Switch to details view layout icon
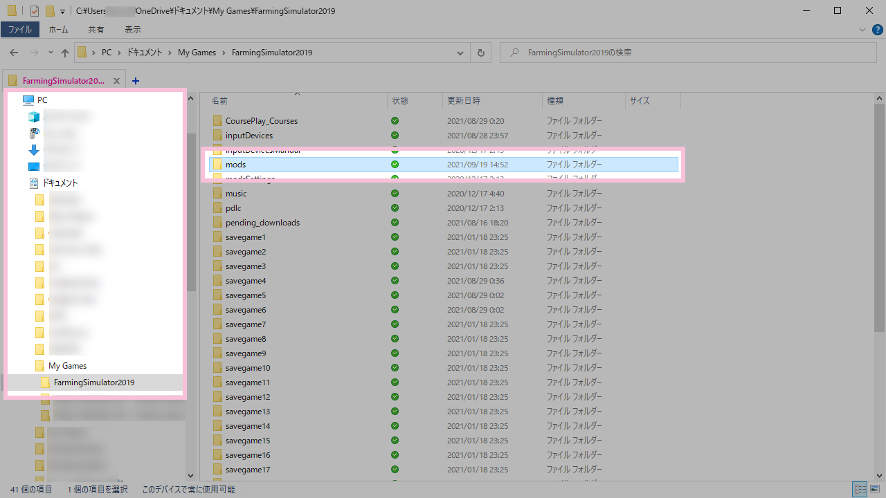Image resolution: width=886 pixels, height=498 pixels. click(860, 489)
